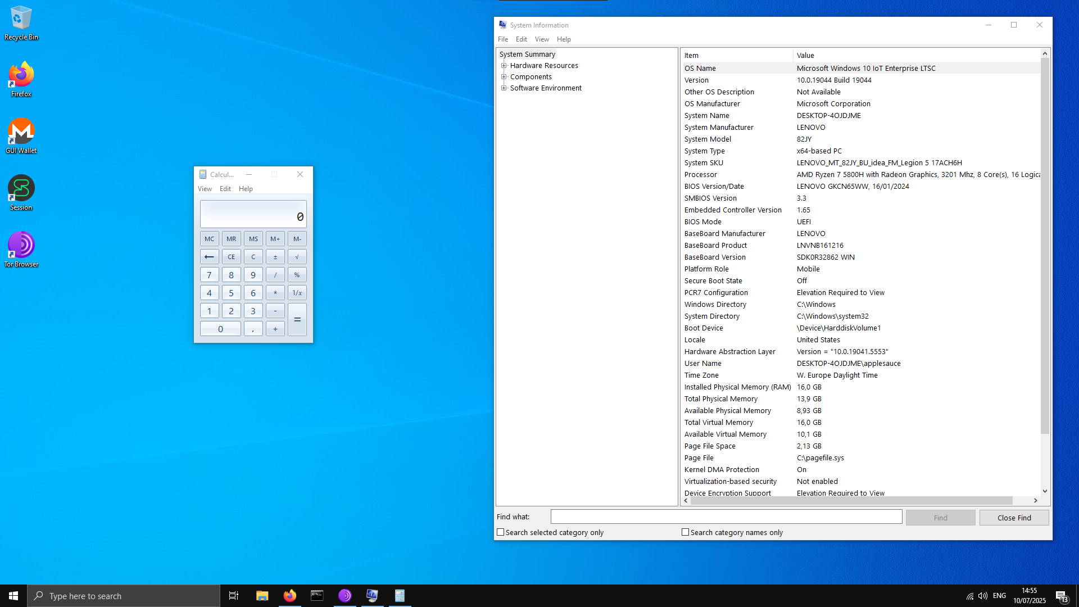
Task: Click the taskbar clock and date
Action: pos(1030,596)
